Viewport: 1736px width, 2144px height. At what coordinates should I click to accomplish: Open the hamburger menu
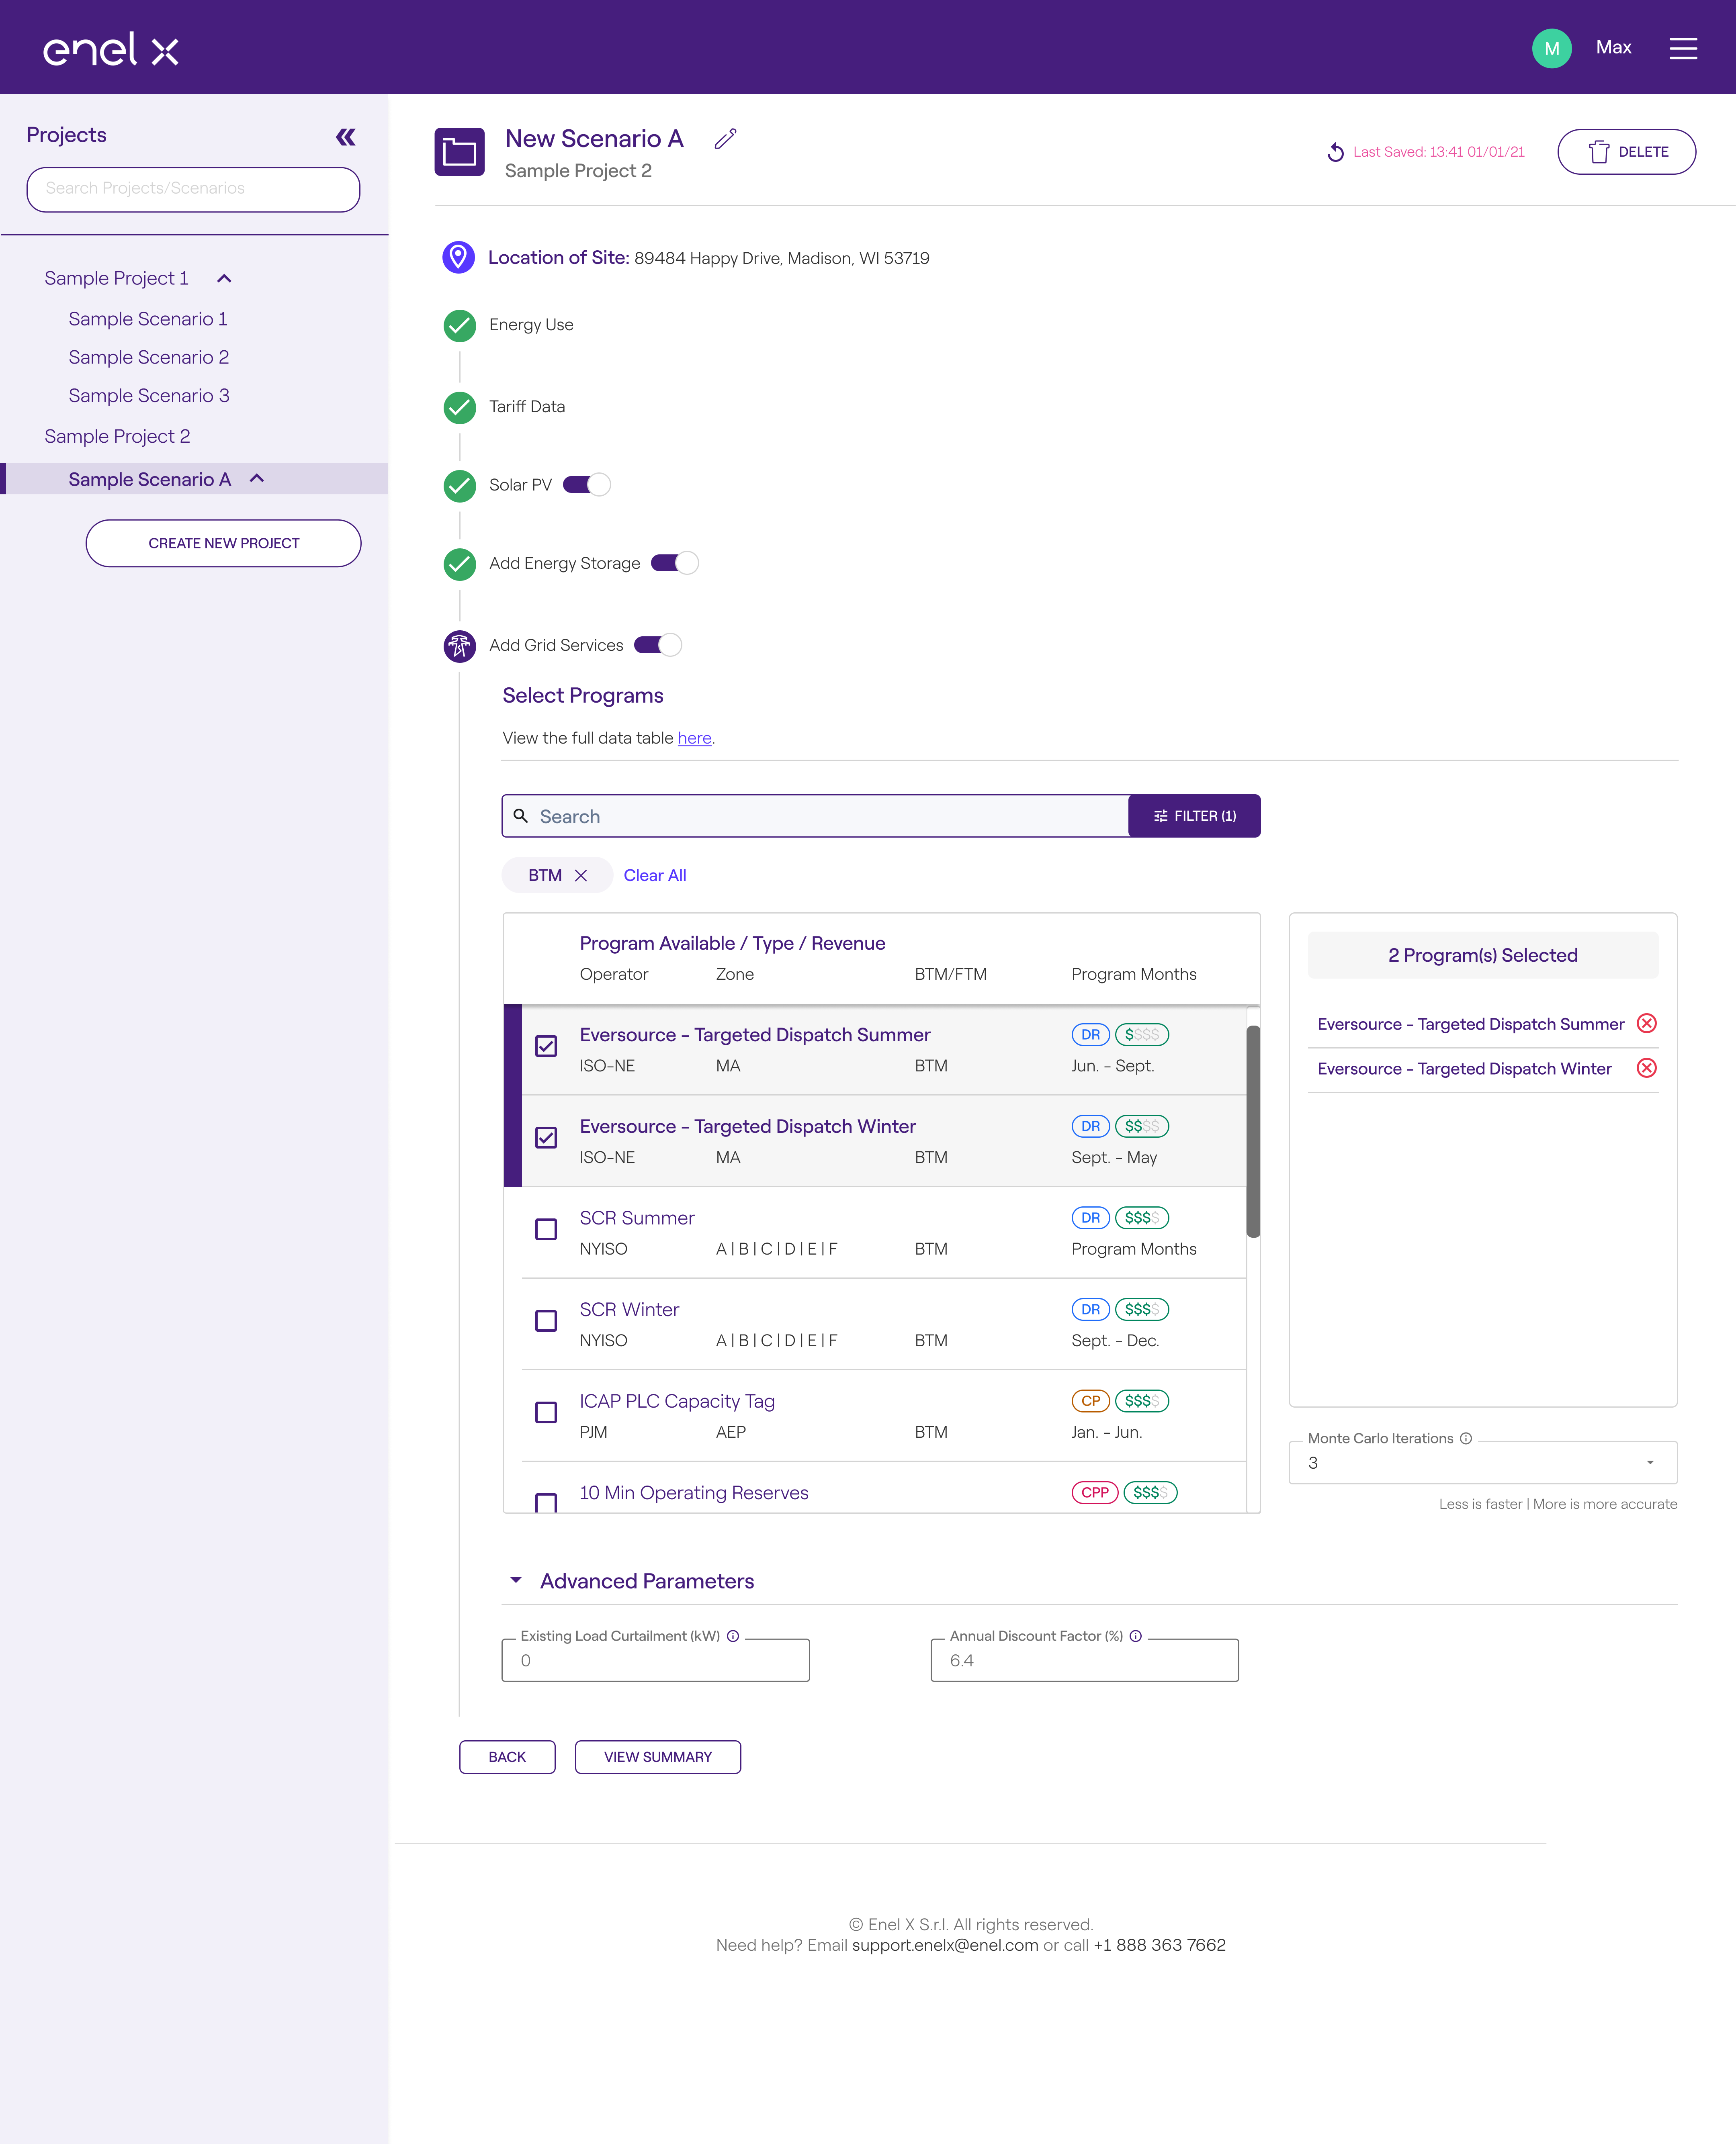(x=1683, y=48)
